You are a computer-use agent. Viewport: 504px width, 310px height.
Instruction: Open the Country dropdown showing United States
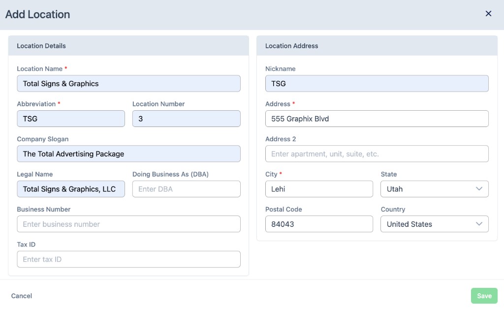pyautogui.click(x=434, y=224)
